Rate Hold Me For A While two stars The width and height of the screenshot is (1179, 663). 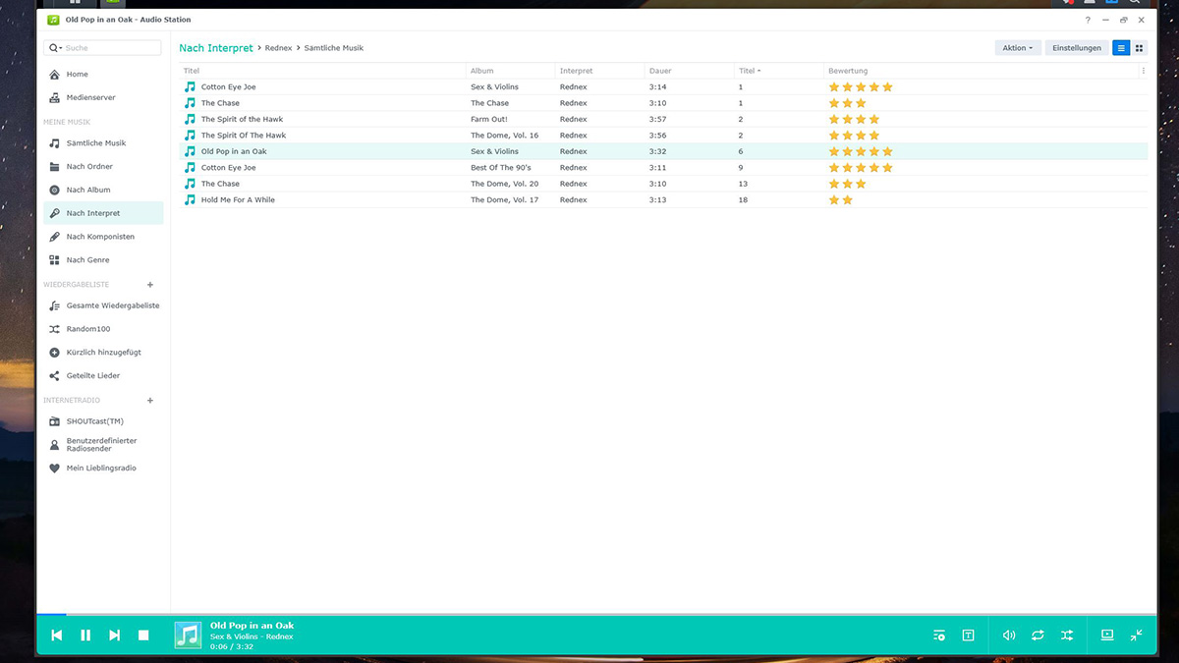point(847,200)
